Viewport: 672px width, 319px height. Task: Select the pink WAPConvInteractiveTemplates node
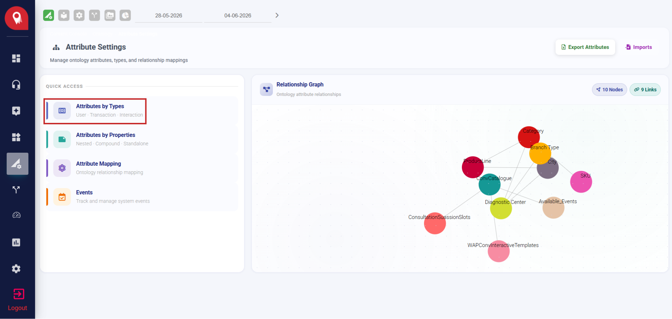[x=499, y=251]
